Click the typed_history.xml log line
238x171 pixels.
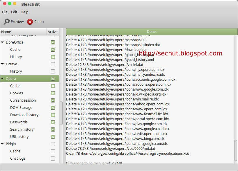coord(110,60)
